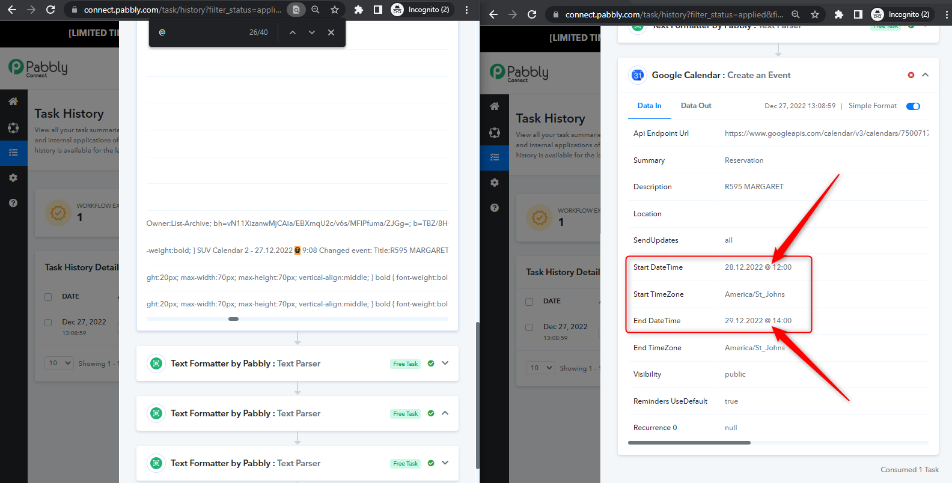This screenshot has height=483, width=952.
Task: Tick the DATE header checkbox in Google Calendar window
Action: (x=529, y=302)
